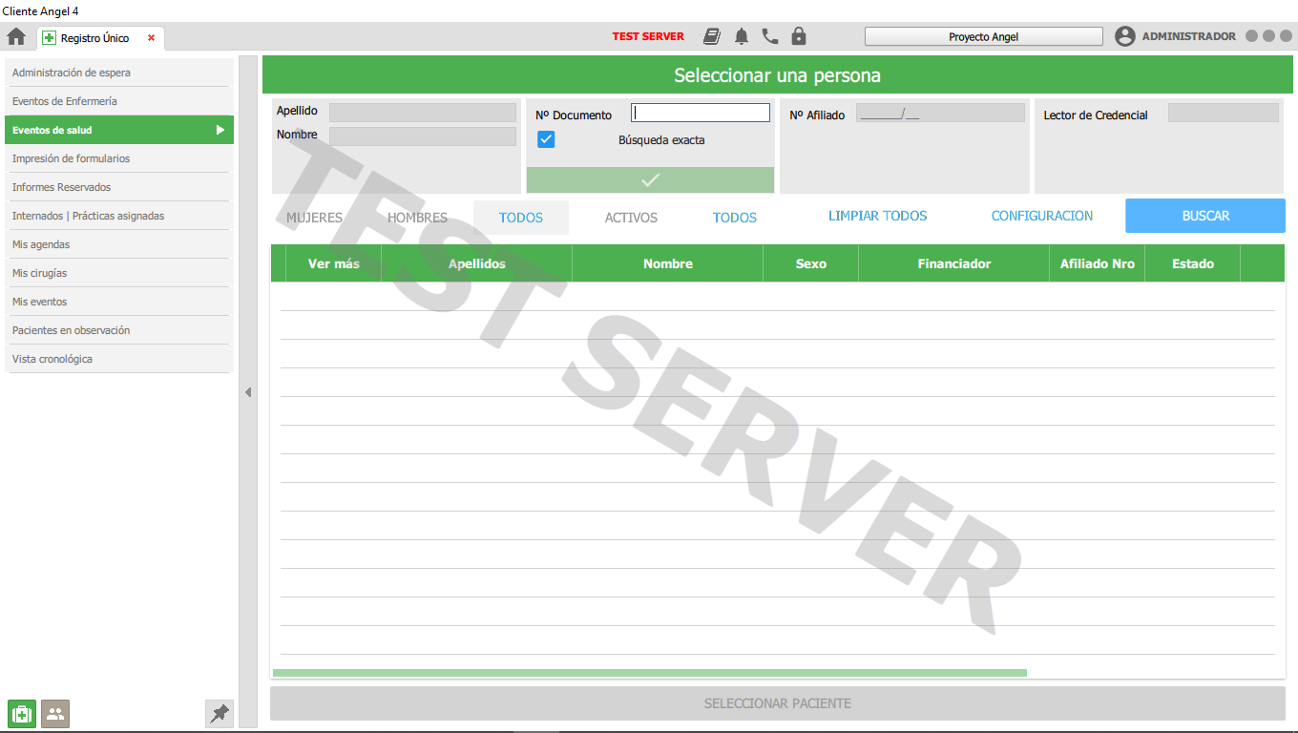Select the MUJERES filter option
The width and height of the screenshot is (1298, 733).
pyautogui.click(x=314, y=218)
